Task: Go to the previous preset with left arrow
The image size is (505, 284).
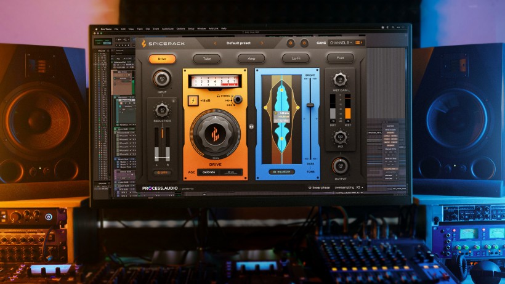Action: [215, 43]
